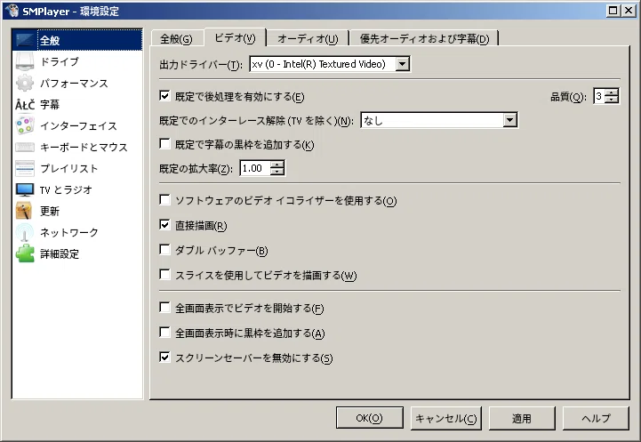Increase 品質 value with up arrow
Viewport: 641px width, 442px height.
point(612,92)
